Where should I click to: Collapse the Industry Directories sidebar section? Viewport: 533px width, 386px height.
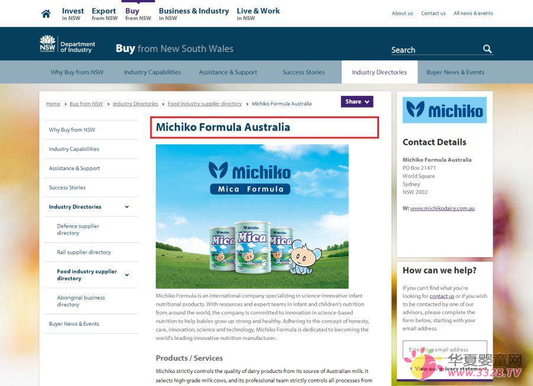pos(127,206)
